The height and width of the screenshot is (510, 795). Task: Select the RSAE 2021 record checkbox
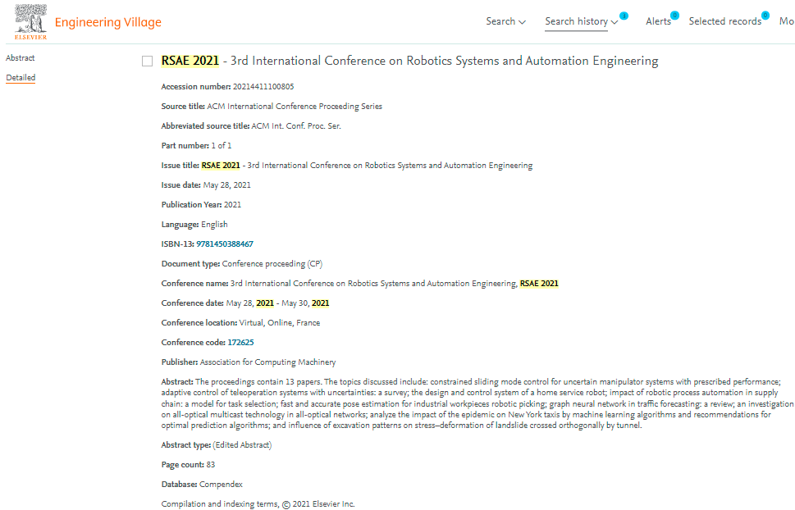[x=148, y=61]
